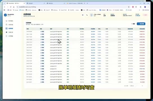
Task: Open the Grok bookmark
Action: coord(83,10)
